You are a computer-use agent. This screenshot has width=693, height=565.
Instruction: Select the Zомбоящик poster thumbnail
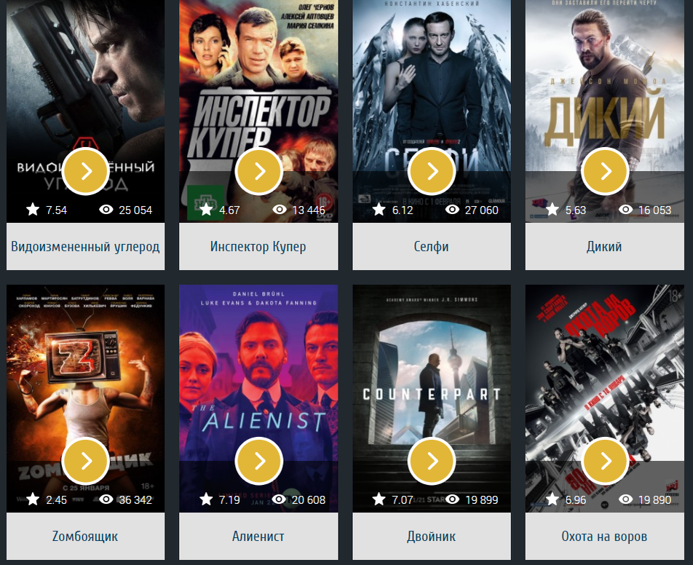click(85, 398)
